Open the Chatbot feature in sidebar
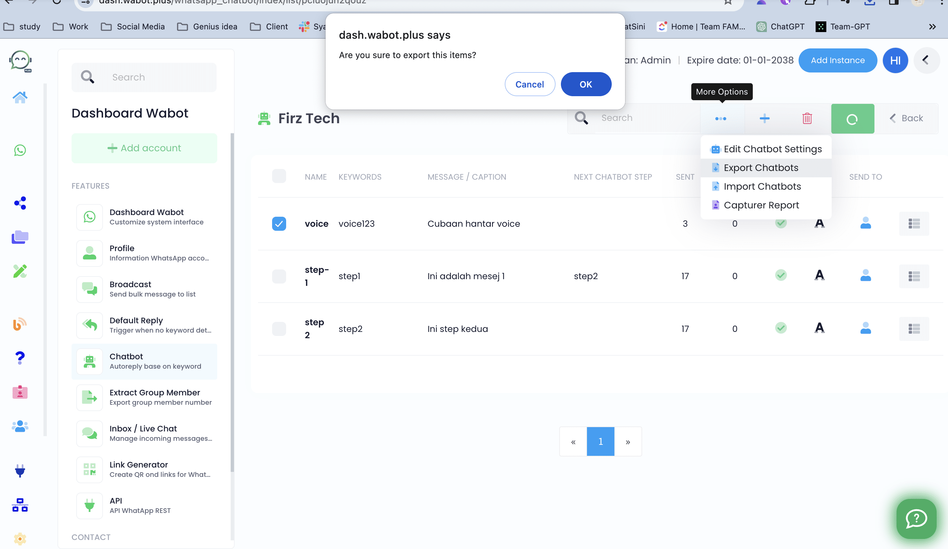 pyautogui.click(x=144, y=361)
